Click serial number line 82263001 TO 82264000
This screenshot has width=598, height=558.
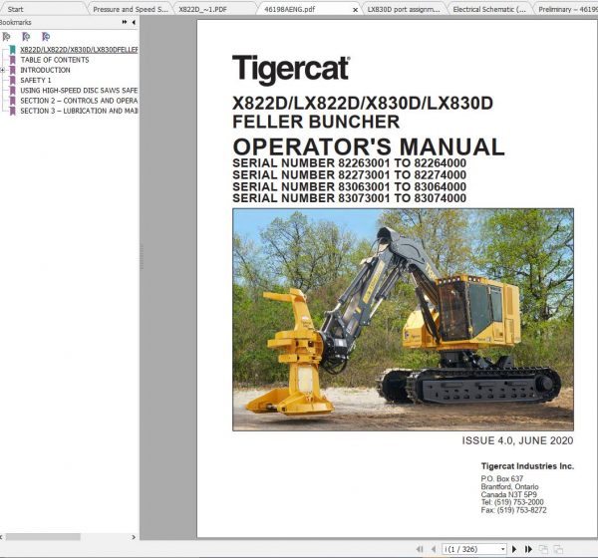(350, 162)
